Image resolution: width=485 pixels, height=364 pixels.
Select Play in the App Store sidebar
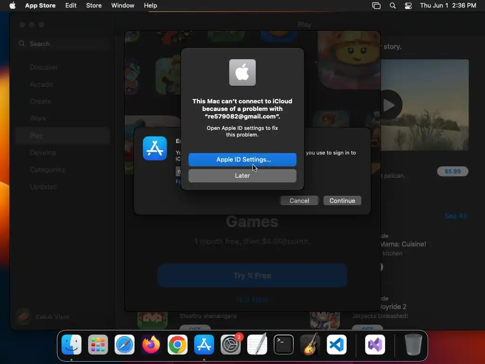click(x=63, y=136)
